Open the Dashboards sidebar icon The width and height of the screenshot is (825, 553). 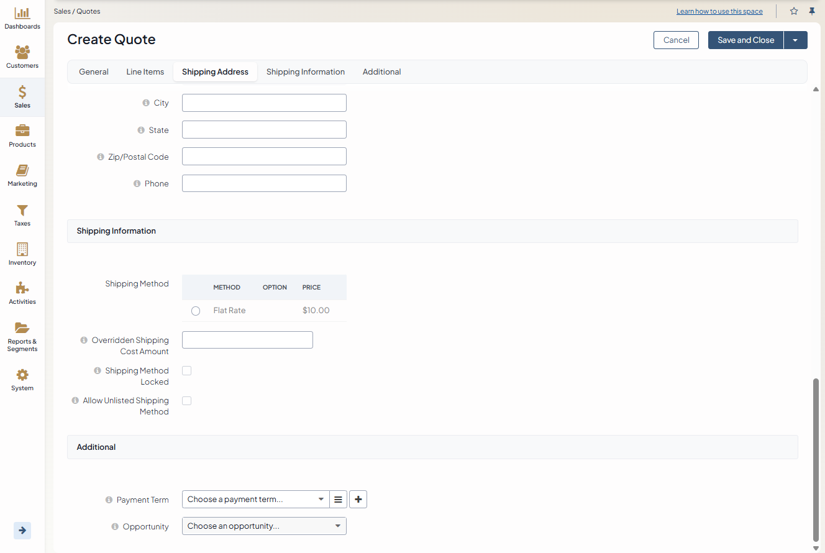(x=22, y=13)
